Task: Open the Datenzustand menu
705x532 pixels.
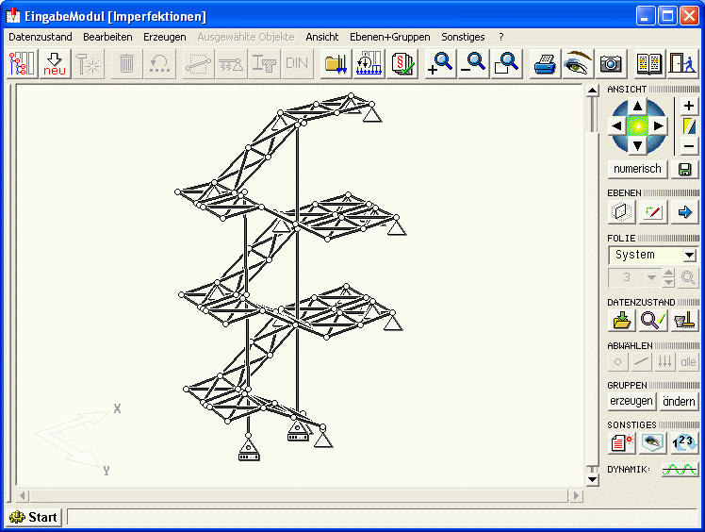Action: pyautogui.click(x=40, y=37)
